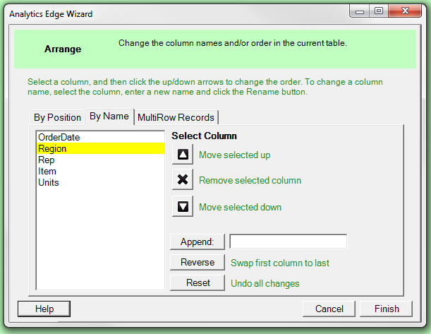Click the Move selected down arrow icon
The image size is (431, 334).
pos(183,207)
